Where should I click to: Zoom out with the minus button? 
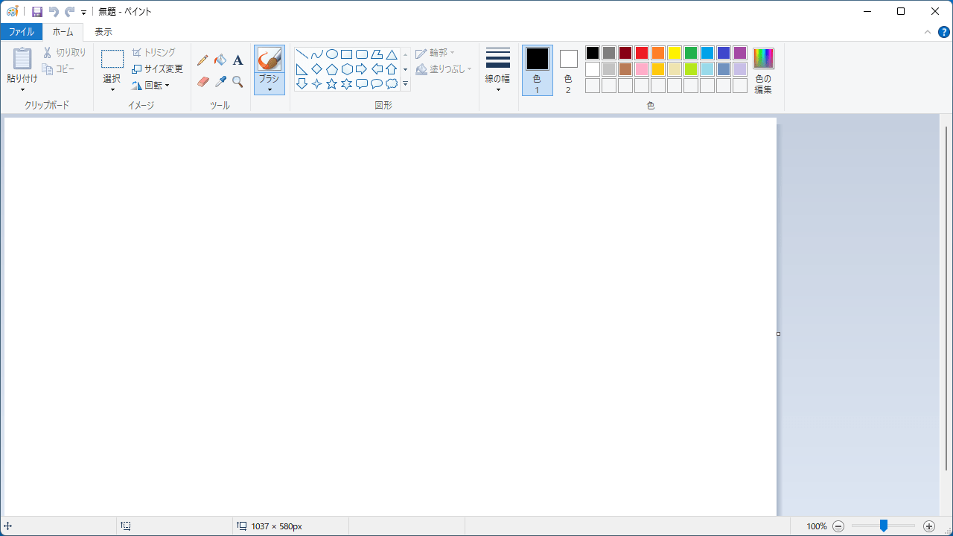pos(838,526)
